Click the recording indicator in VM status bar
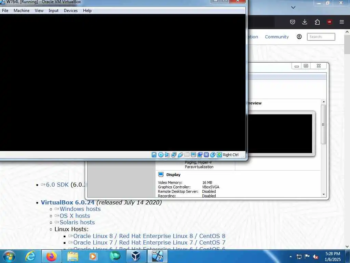Image resolution: width=350 pixels, height=263 pixels. point(200,155)
